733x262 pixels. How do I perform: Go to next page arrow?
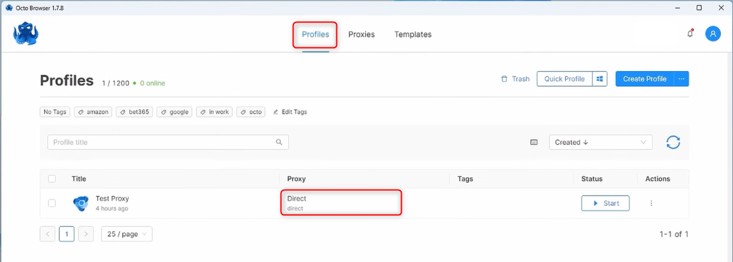[x=86, y=234]
